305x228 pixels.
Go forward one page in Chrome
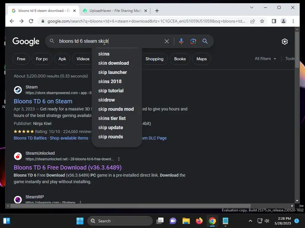tap(21, 21)
